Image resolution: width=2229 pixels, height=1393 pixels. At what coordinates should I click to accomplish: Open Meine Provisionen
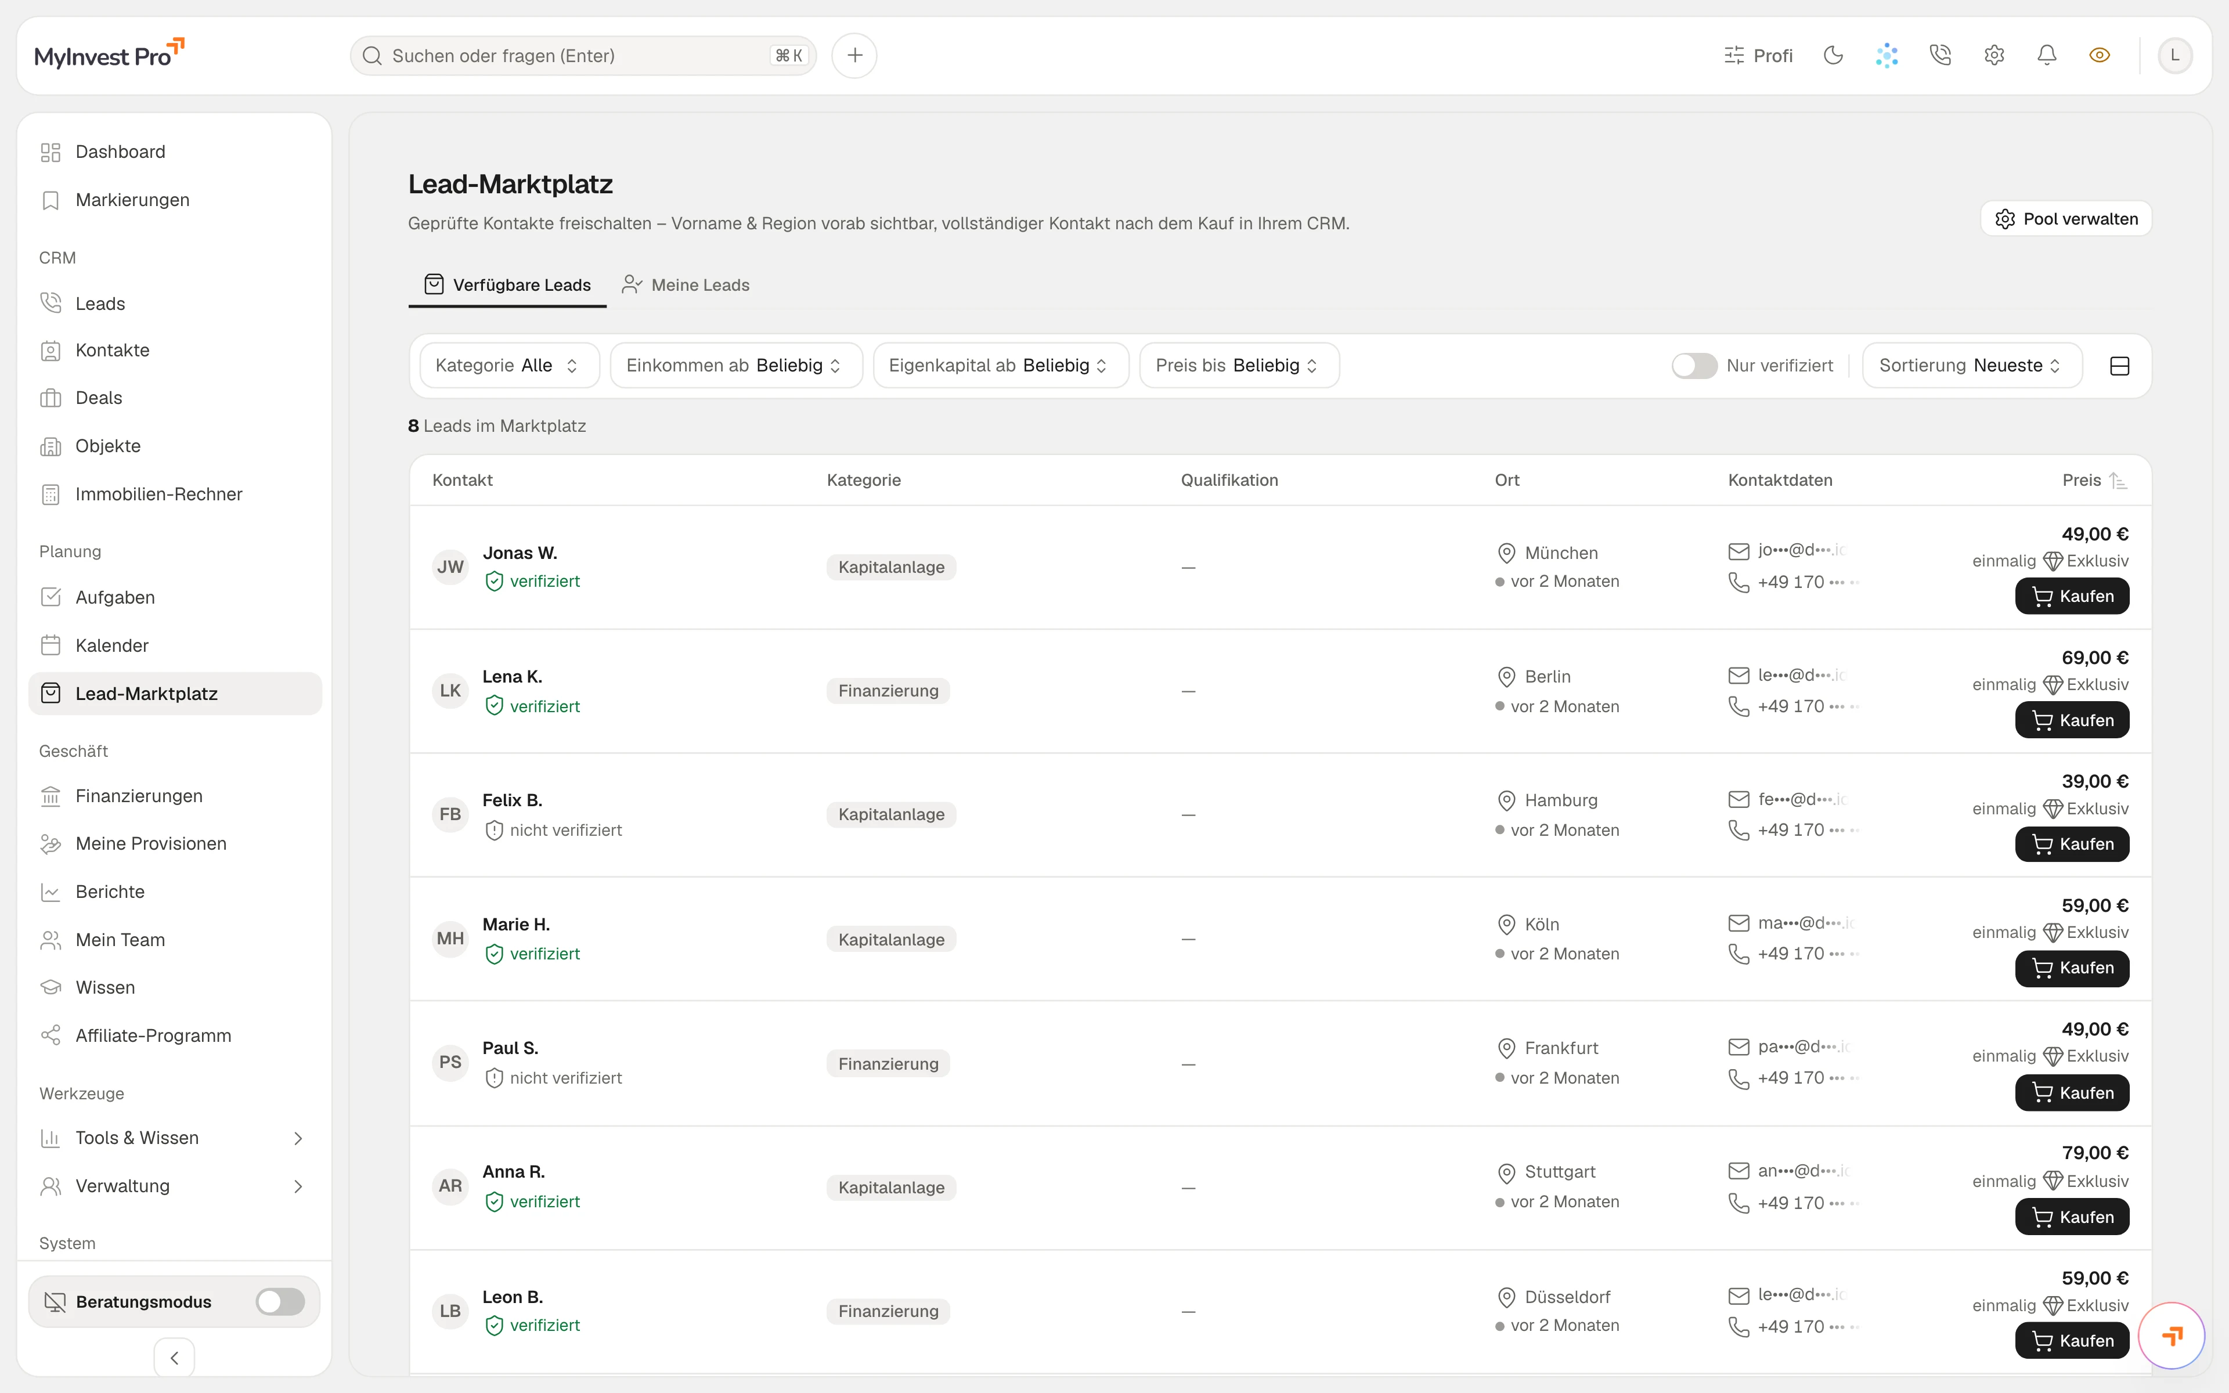click(x=174, y=844)
